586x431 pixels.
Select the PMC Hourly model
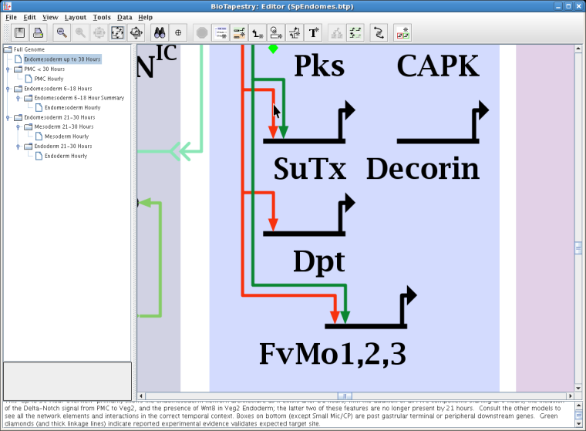(x=49, y=78)
